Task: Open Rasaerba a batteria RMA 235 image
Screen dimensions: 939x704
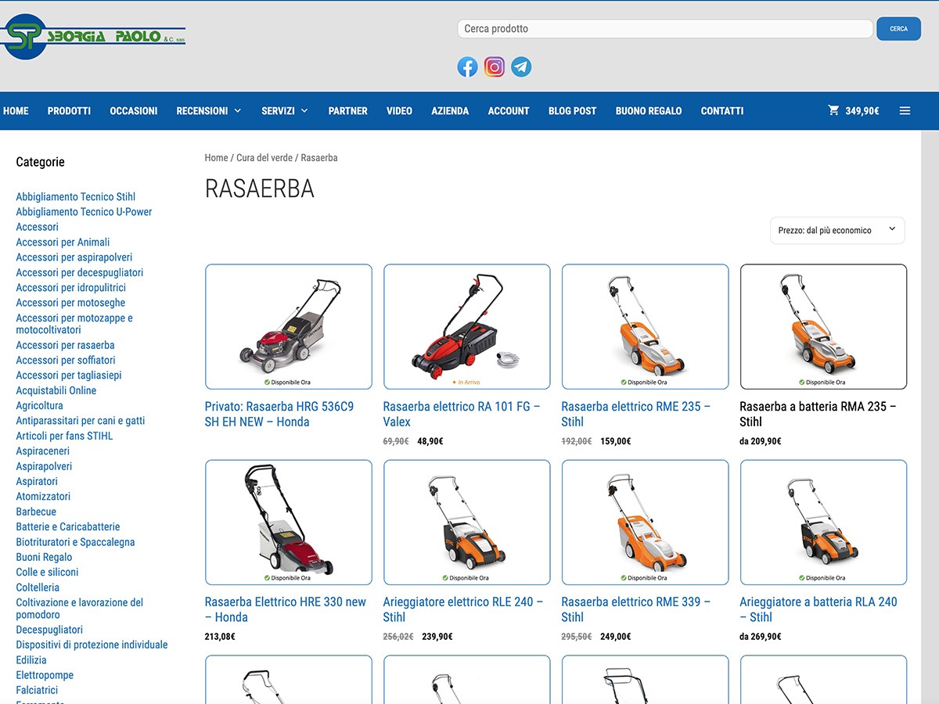Action: click(x=824, y=327)
